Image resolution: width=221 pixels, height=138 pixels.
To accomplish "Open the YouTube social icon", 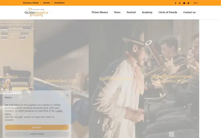I will tap(184, 3).
